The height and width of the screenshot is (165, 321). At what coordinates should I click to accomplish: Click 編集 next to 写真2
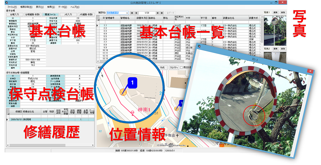click(x=276, y=49)
